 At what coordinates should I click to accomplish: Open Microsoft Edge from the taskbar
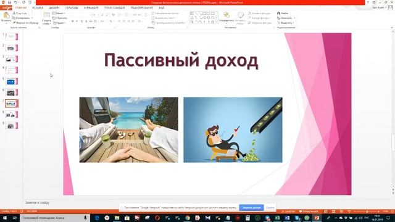97,218
